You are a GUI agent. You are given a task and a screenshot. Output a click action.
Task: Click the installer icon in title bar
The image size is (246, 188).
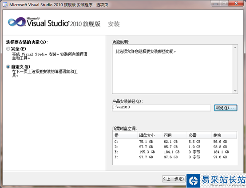[5, 5]
